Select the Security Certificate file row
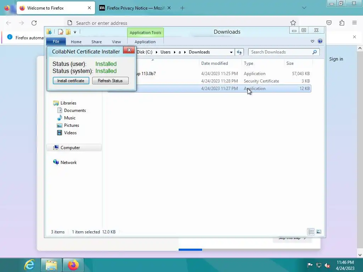This screenshot has width=363, height=272. tap(209, 81)
